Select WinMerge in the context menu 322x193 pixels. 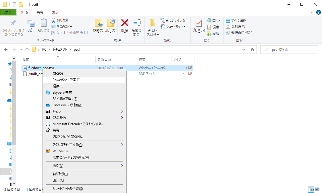click(84, 151)
